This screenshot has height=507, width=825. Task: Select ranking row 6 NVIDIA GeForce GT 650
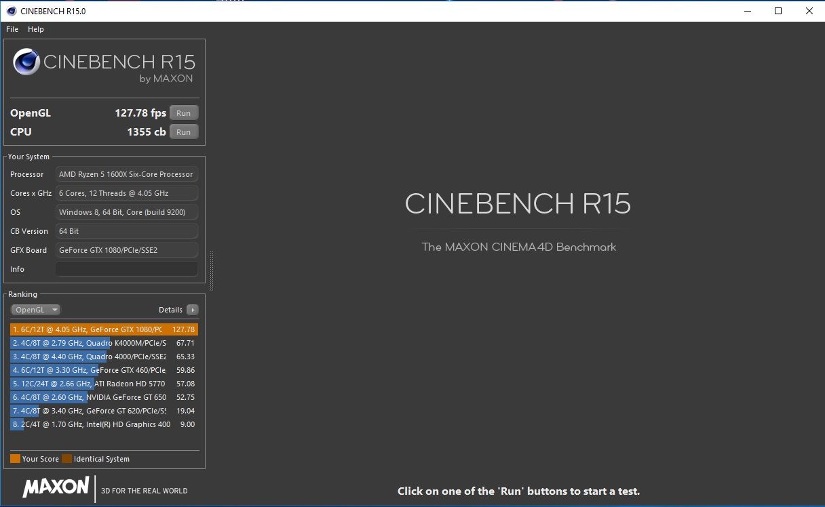[x=104, y=397]
